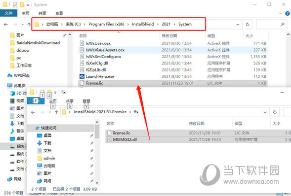Open quick access toolbar dropdown in fix window
291x196 pixels.
[55, 92]
